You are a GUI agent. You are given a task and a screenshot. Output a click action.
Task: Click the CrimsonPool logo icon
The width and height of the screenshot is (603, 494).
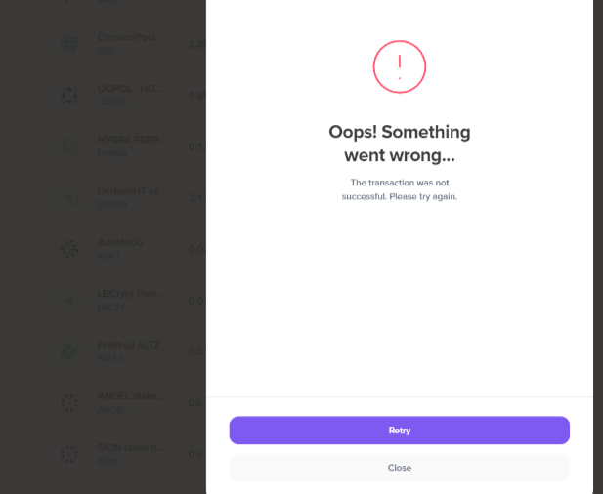pyautogui.click(x=69, y=44)
